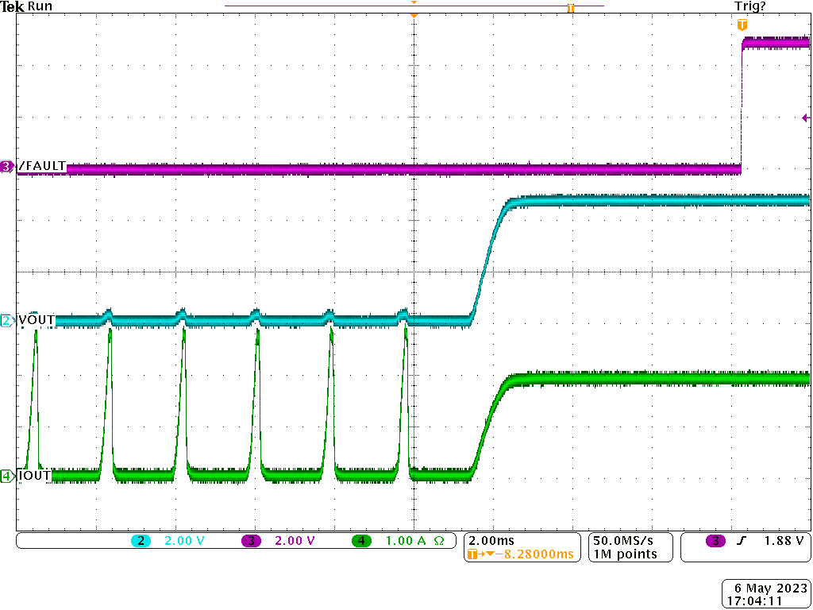Click the orange trigger level marker at top right
The width and height of the screenshot is (813, 610).
742,25
